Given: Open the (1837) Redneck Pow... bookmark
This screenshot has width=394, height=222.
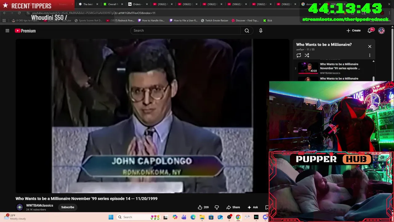Looking at the screenshot, I should coord(120,20).
